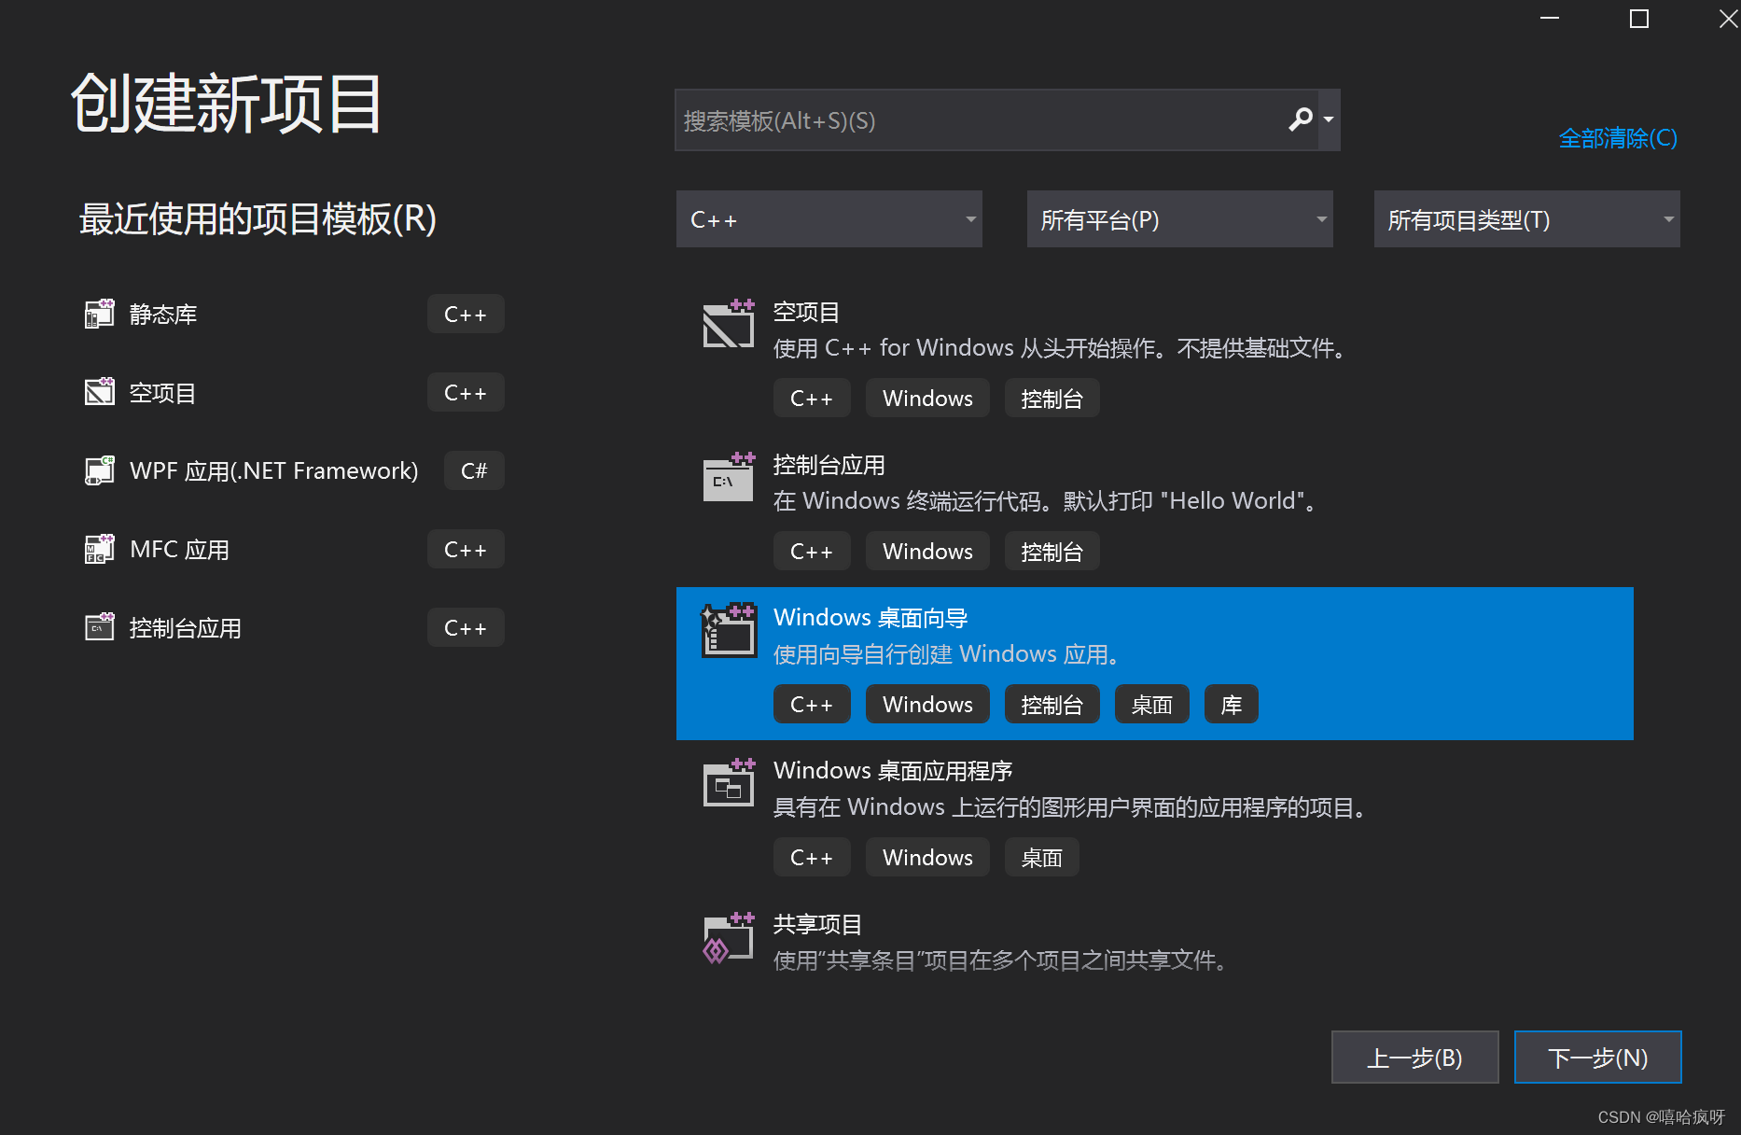Select WPF 应用(.NET Framework) recent template
This screenshot has height=1135, width=1741.
pyautogui.click(x=274, y=471)
